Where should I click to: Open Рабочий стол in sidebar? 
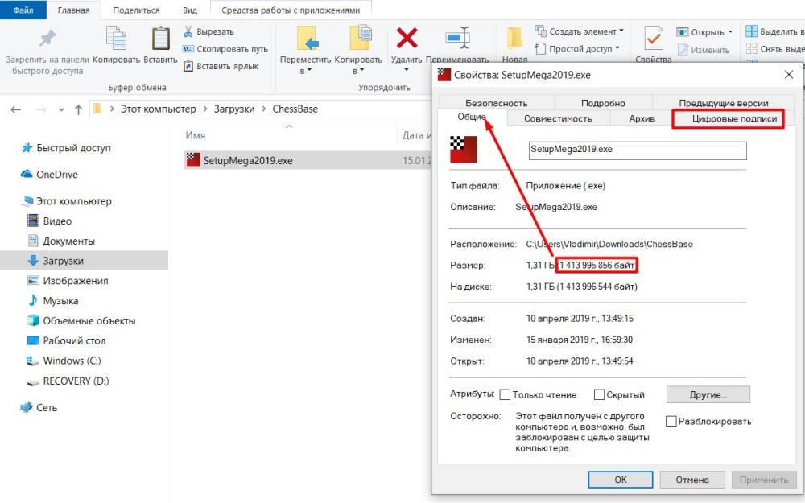pyautogui.click(x=66, y=340)
